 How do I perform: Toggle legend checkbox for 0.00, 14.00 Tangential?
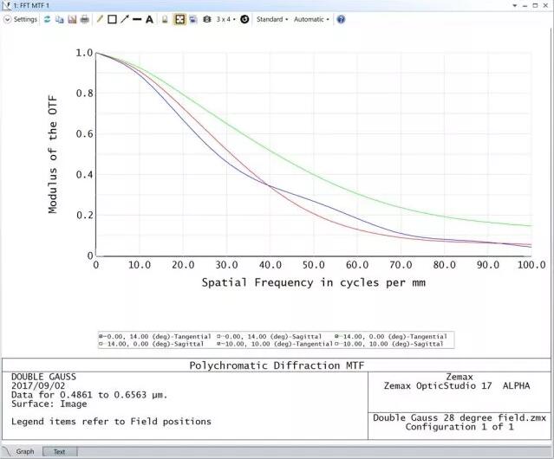coord(101,335)
